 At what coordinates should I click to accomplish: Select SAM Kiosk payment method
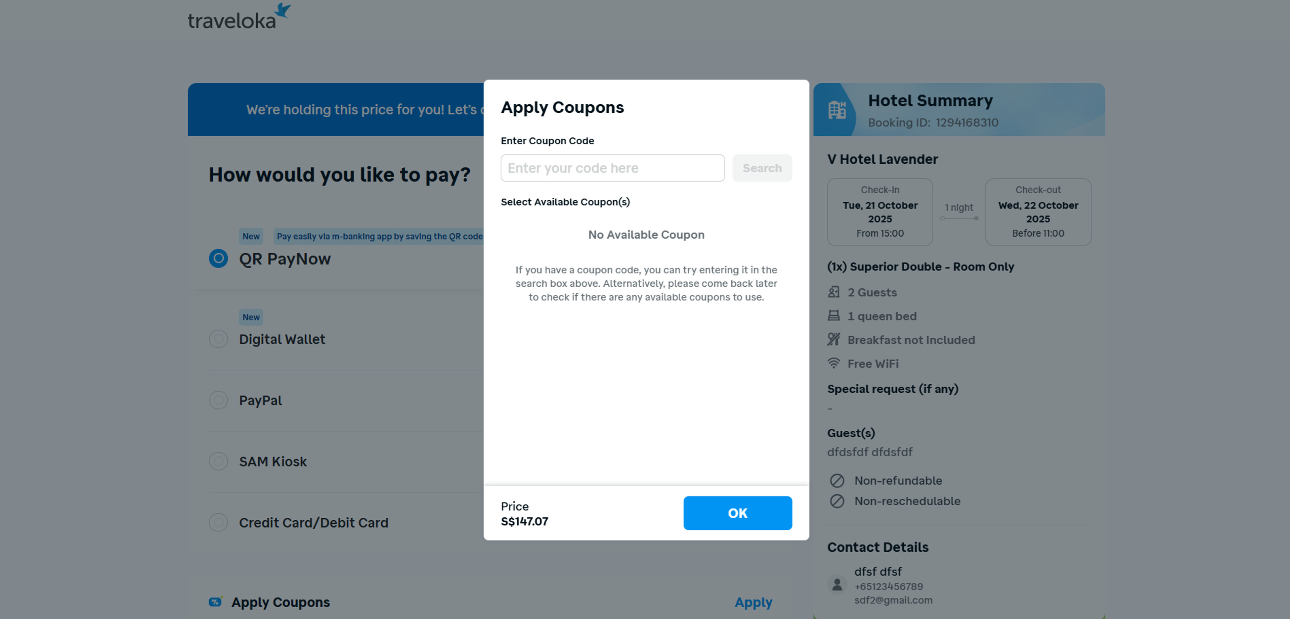(x=218, y=461)
